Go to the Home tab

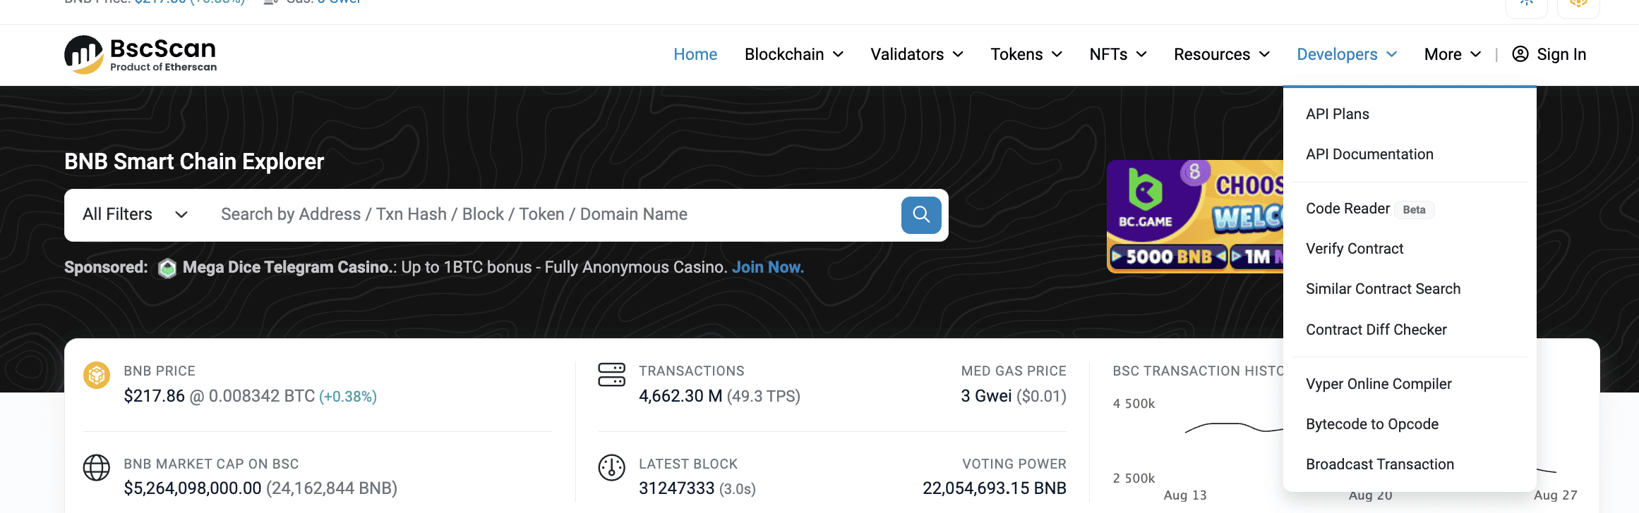pos(695,54)
